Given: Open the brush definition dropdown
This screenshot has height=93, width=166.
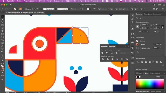Looking at the screenshot, I should point(69,9).
